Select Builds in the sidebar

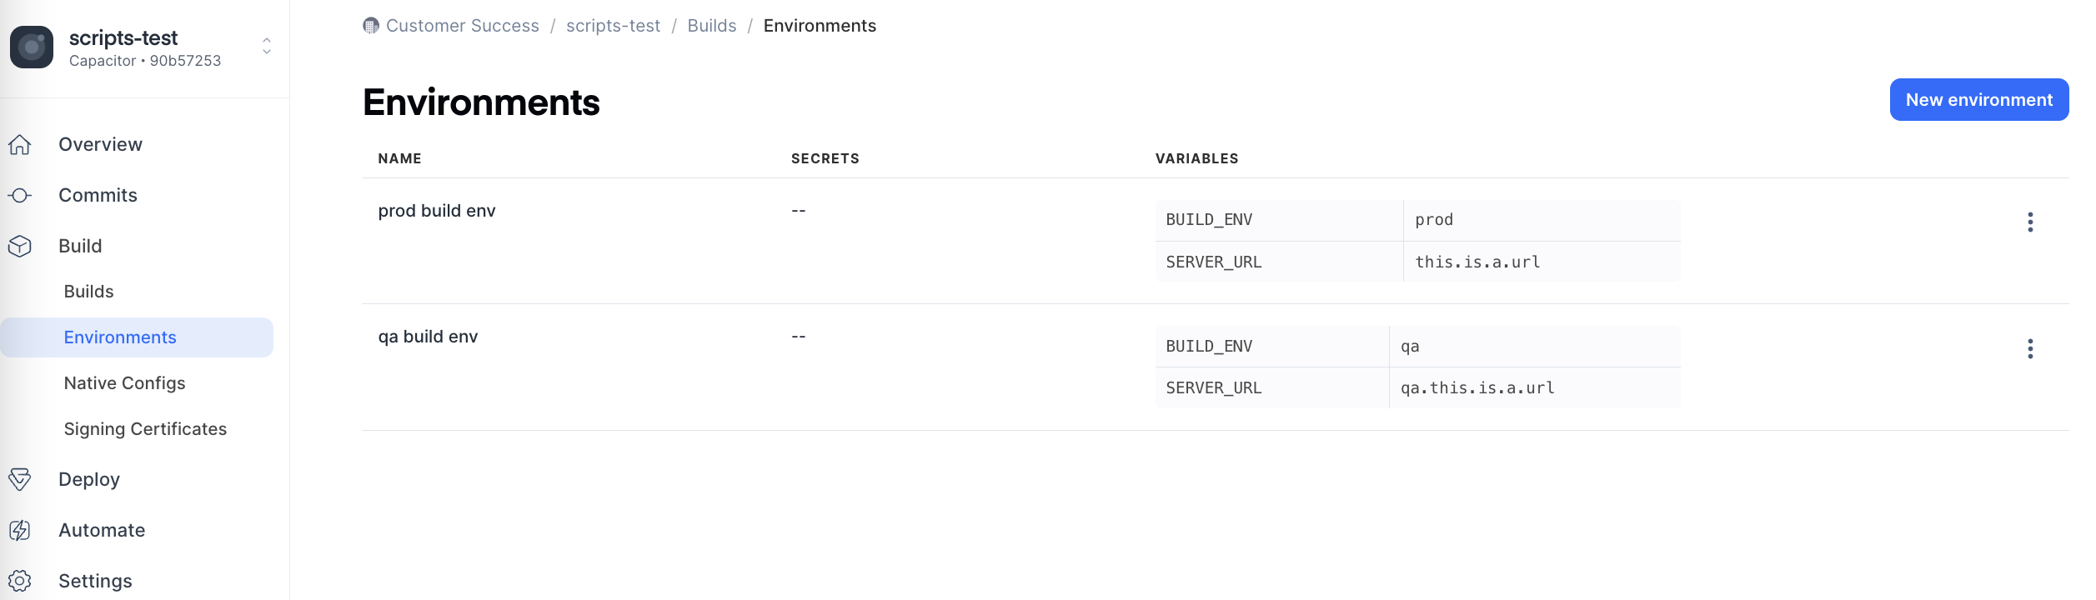click(88, 292)
